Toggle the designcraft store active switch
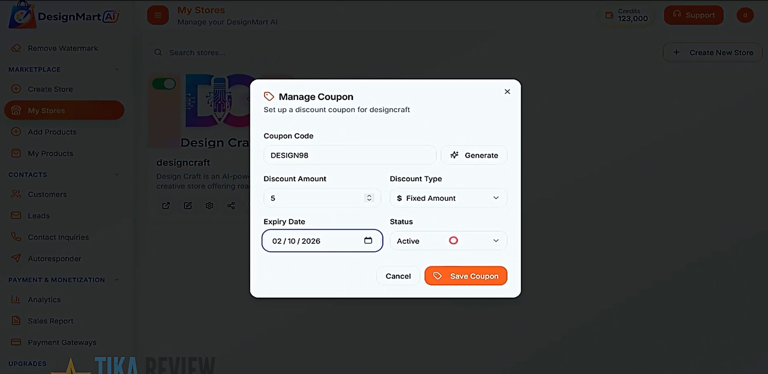Image resolution: width=768 pixels, height=374 pixels. [165, 83]
